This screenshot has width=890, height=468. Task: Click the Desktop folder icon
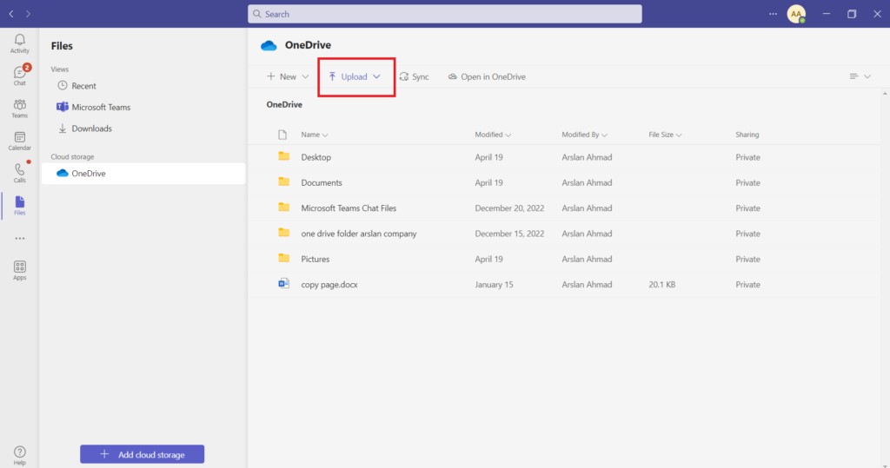[284, 156]
